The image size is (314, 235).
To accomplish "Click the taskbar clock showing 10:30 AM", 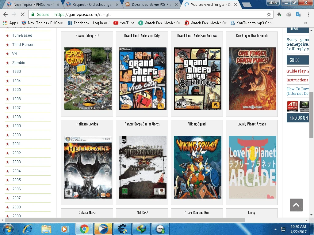I will [x=298, y=229].
